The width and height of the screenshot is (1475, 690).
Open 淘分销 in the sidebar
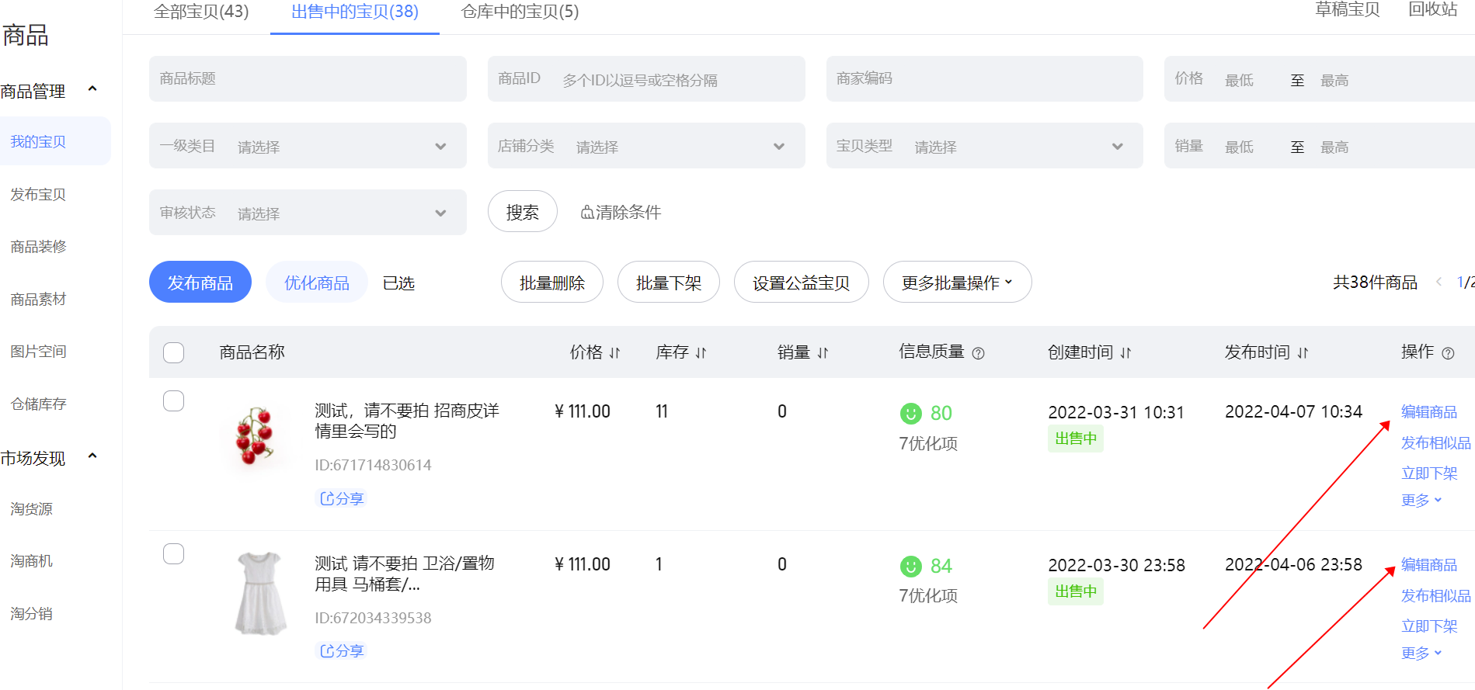tap(32, 614)
